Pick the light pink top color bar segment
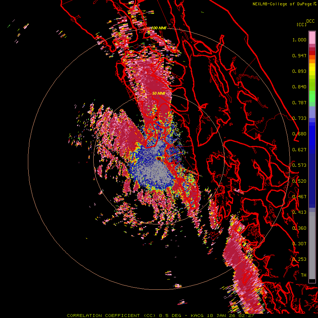 point(312,37)
